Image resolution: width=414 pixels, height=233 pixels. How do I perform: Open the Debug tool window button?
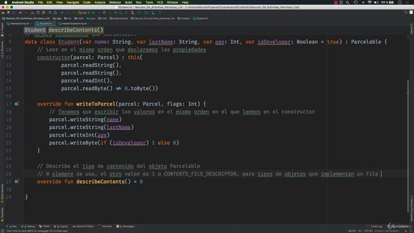click(28, 227)
